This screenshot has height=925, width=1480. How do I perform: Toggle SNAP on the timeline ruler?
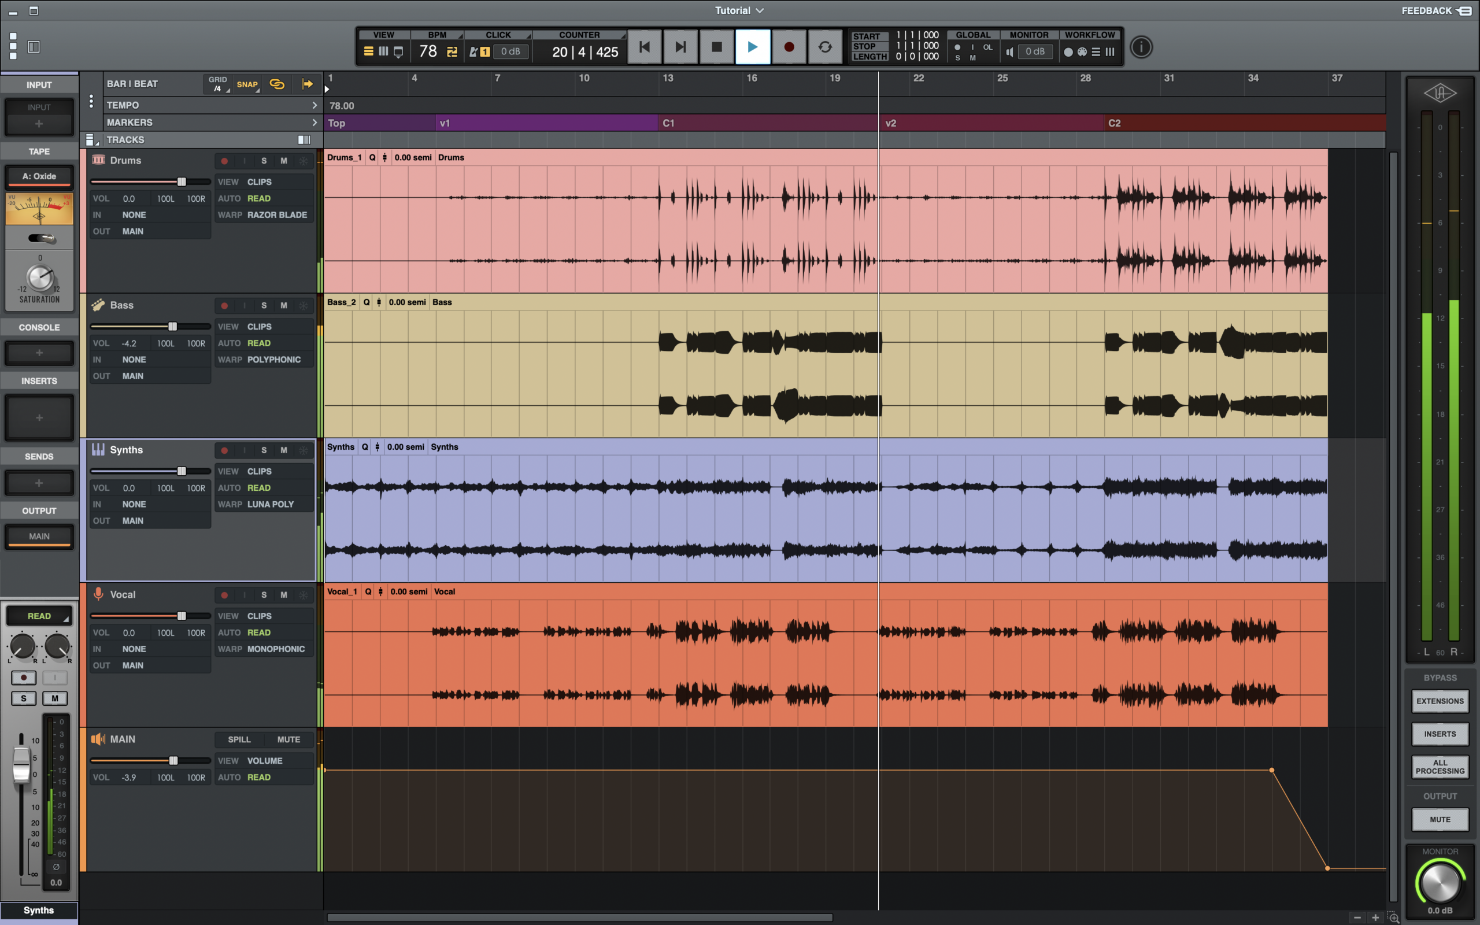coord(247,84)
